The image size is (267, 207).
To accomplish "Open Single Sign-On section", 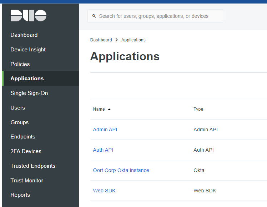I will pyautogui.click(x=29, y=93).
